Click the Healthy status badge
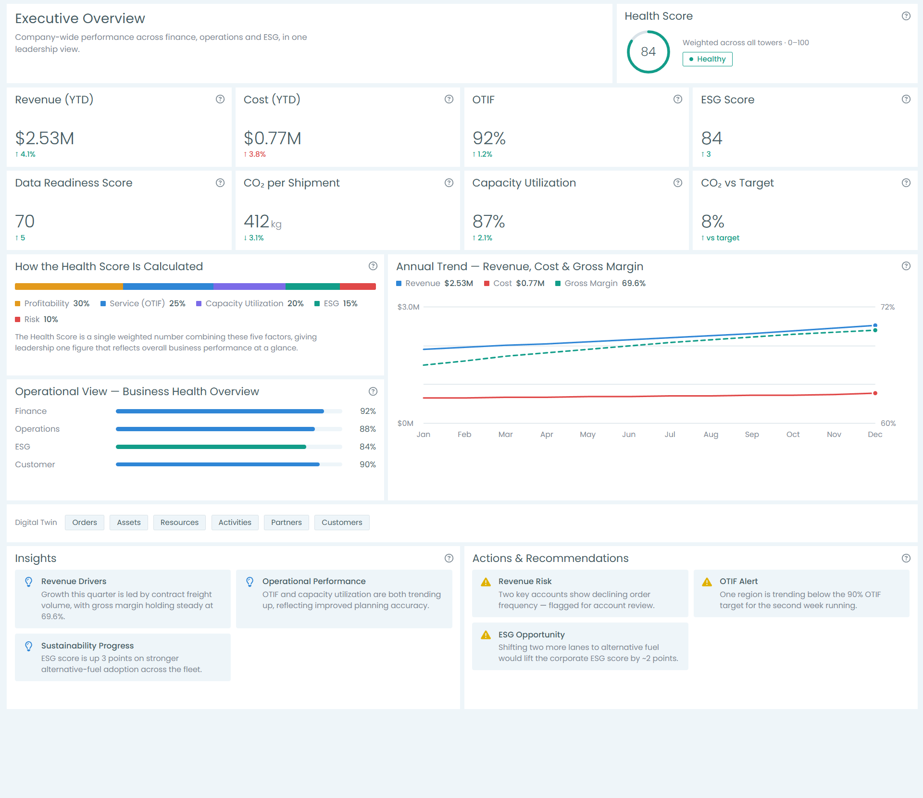923x798 pixels. 707,59
